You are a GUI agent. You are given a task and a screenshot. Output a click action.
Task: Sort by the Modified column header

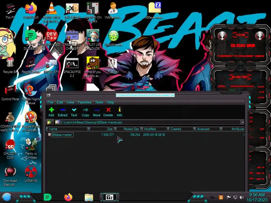tap(155, 129)
